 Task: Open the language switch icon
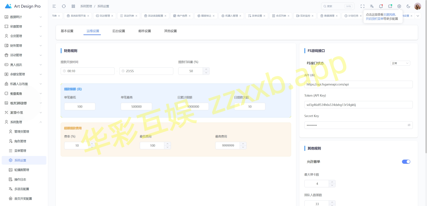[372, 6]
